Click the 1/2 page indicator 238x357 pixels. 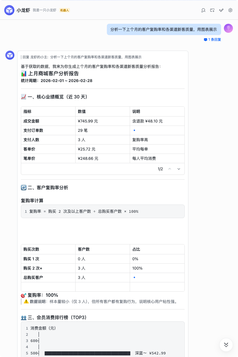(x=160, y=169)
